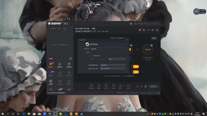Click the user avatar in title bar
207x116 pixels.
tap(131, 23)
